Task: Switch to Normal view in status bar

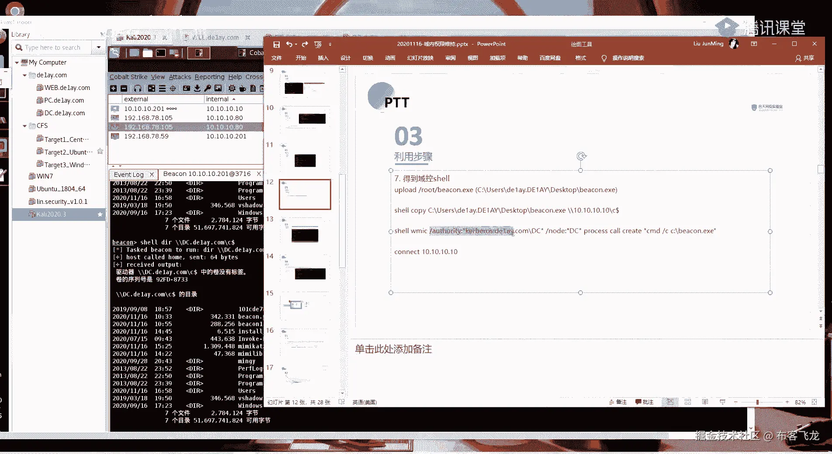Action: pos(670,402)
